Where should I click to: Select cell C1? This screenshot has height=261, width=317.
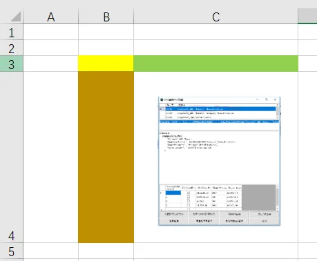(x=215, y=32)
